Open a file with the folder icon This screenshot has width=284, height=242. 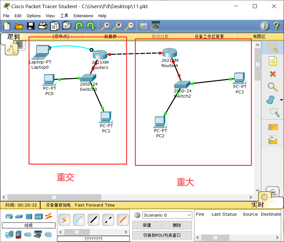(x=19, y=26)
